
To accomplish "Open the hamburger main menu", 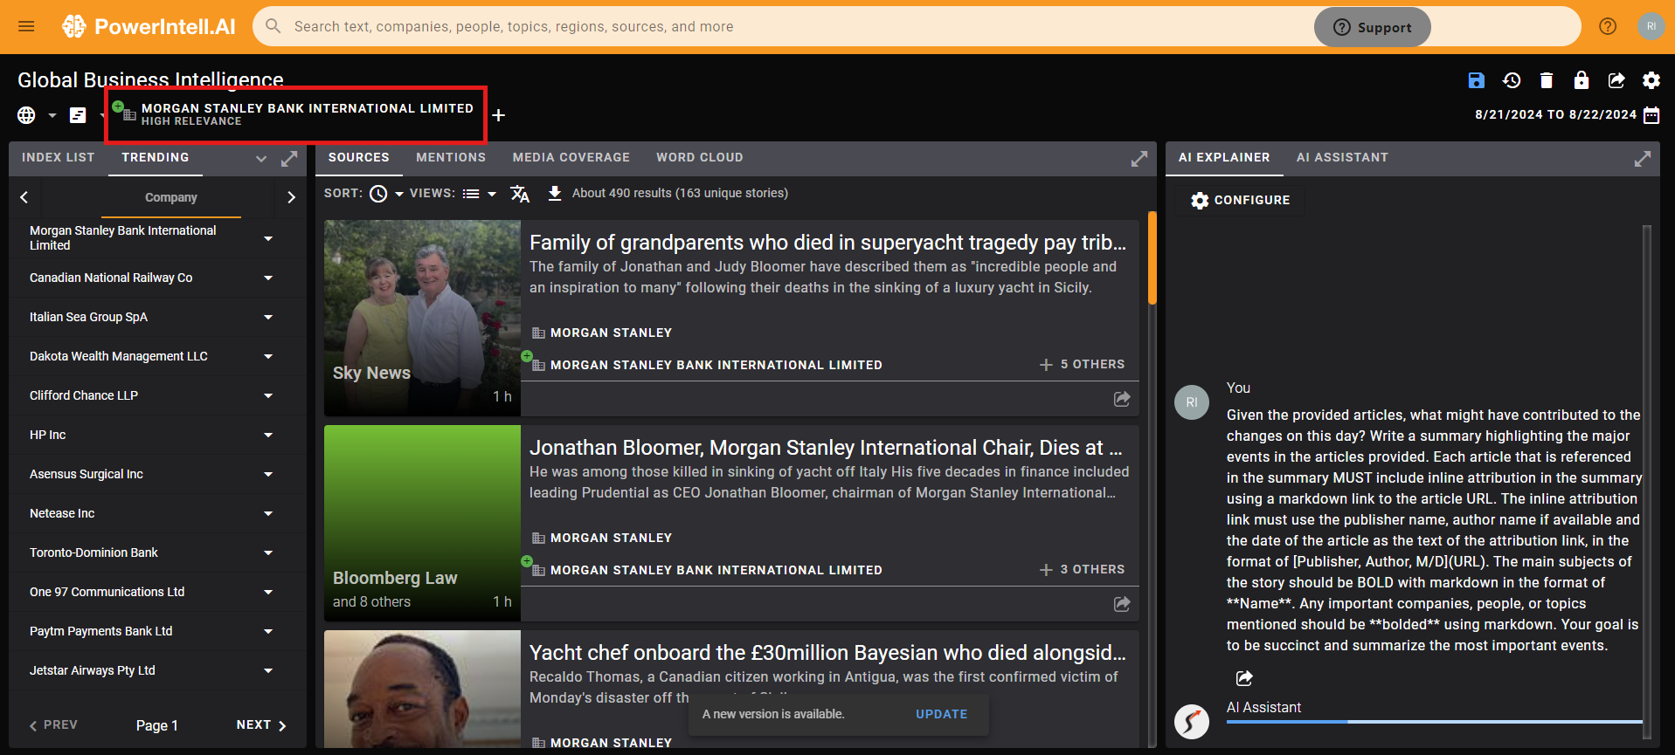I will click(x=26, y=26).
